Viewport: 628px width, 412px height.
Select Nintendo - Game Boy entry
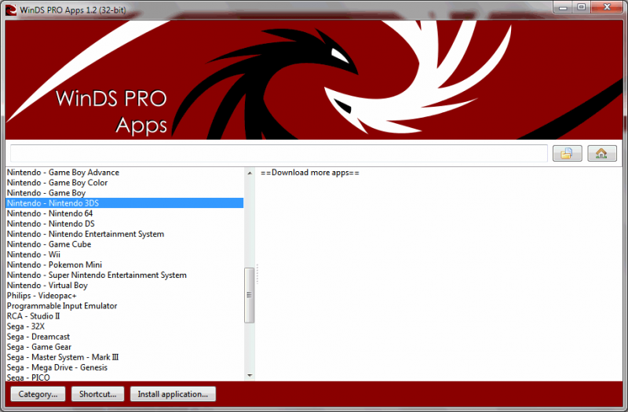125,193
